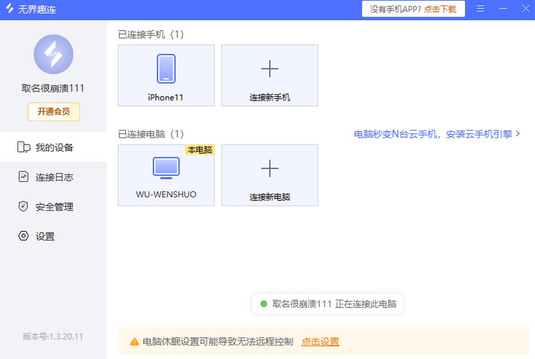Click the green connection status dot
This screenshot has height=359, width=535.
[263, 304]
